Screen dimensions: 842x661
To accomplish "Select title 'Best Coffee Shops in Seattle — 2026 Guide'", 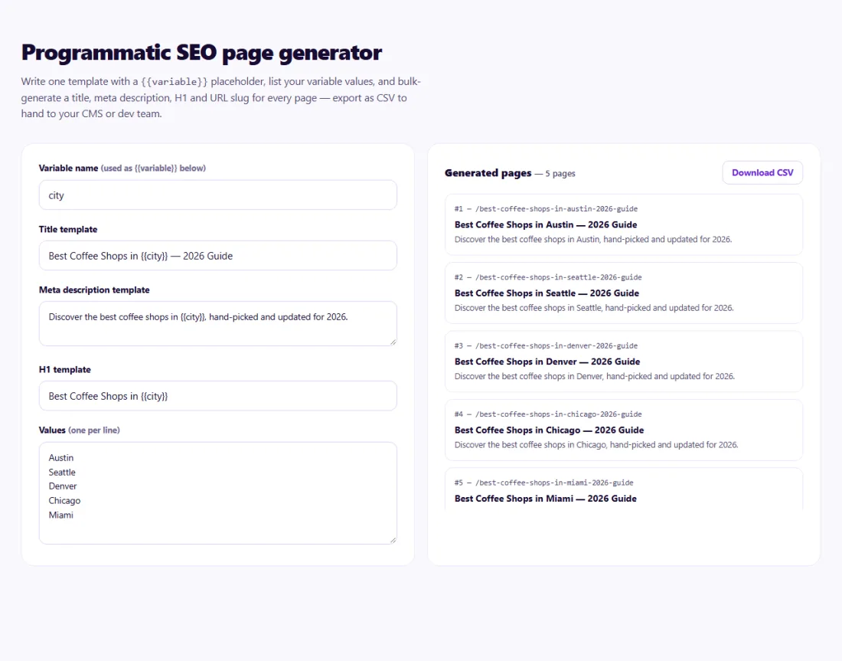I will click(547, 293).
